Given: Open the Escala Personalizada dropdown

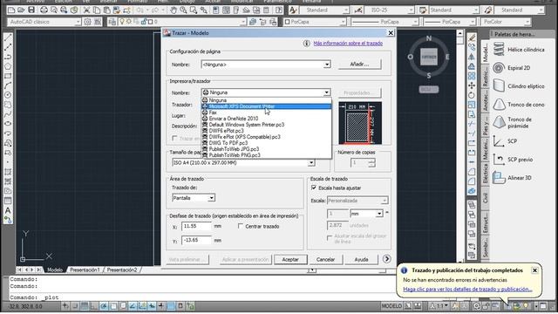Looking at the screenshot, I should (384, 201).
